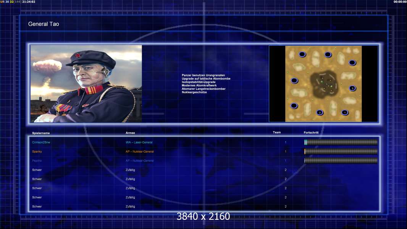Click the General Tao title text

[x=44, y=24]
